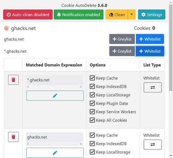The height and width of the screenshot is (158, 173).
Task: Open Settings
Action: tap(152, 14)
